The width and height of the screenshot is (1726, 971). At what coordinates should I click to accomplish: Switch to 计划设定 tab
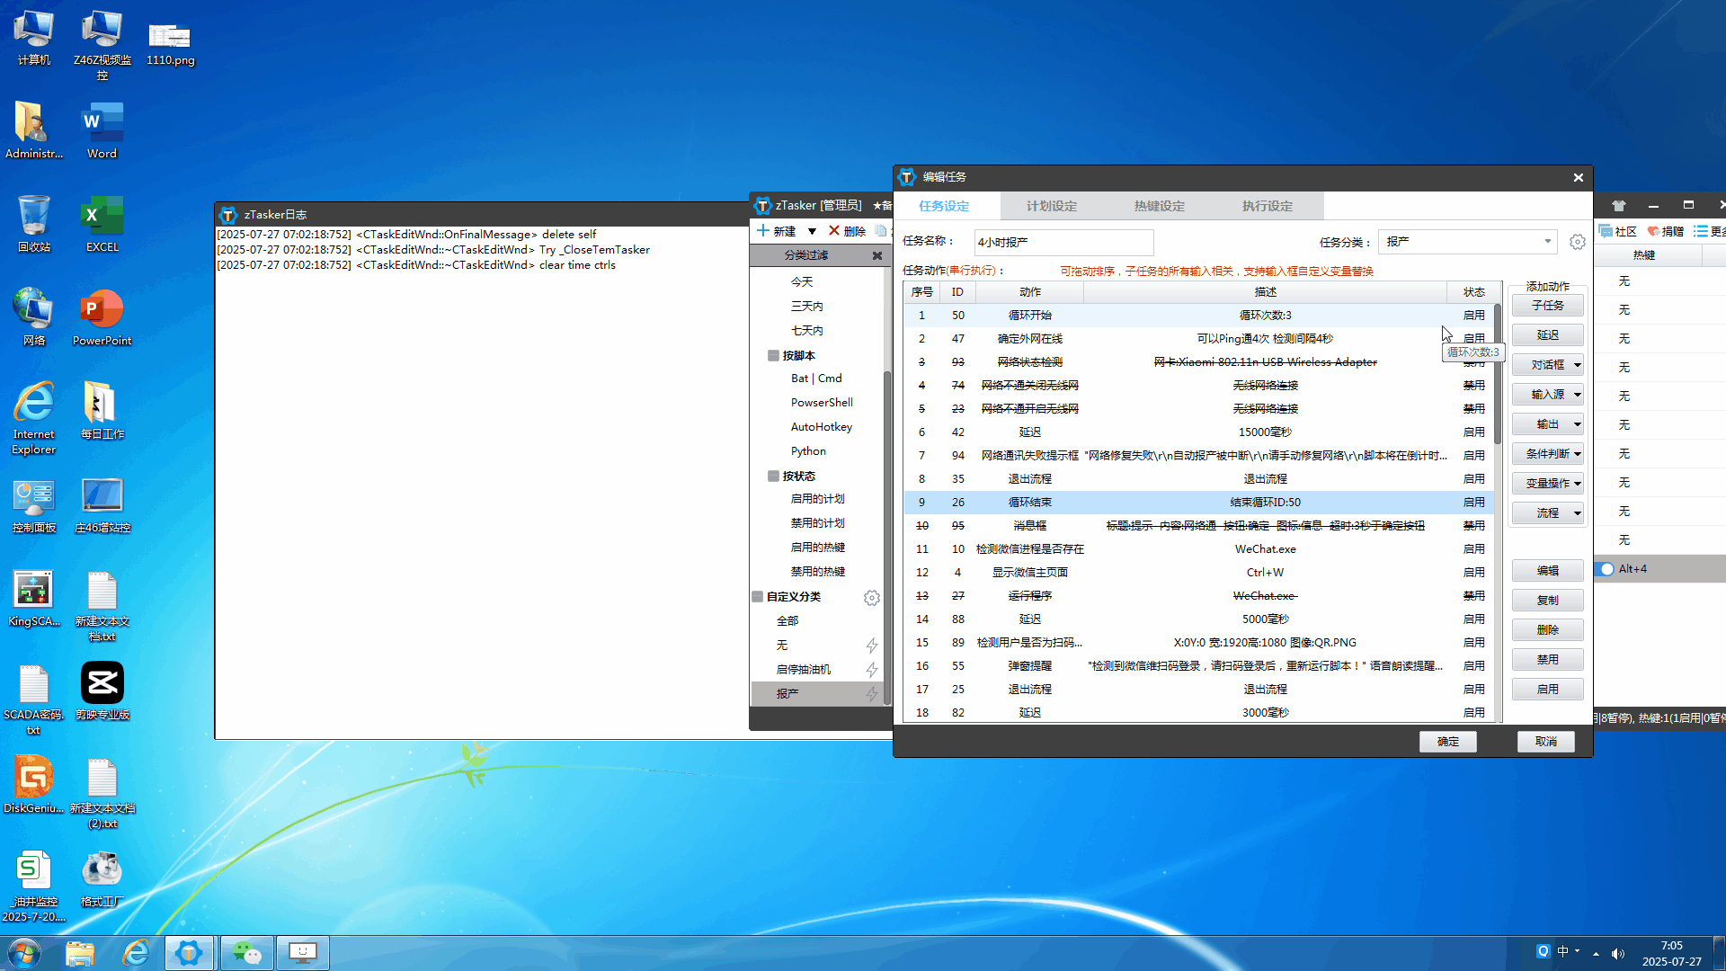[x=1052, y=206]
